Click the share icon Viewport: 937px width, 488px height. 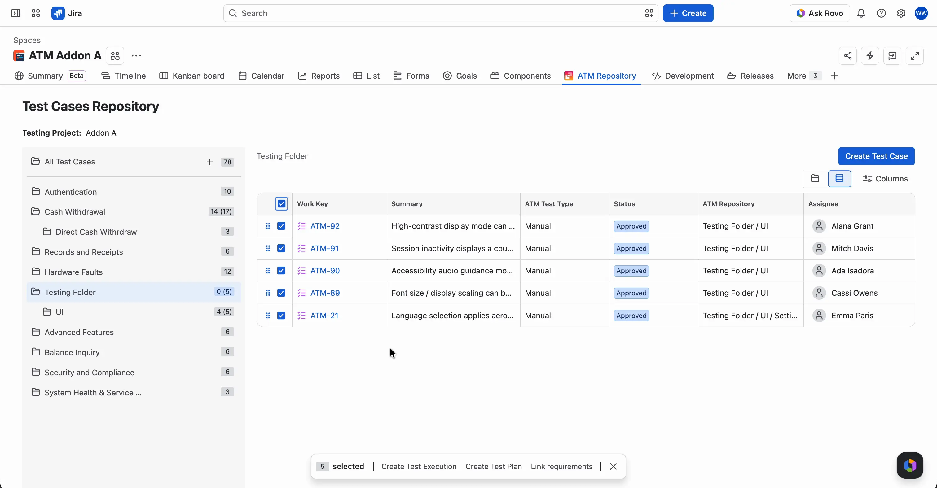[847, 56]
